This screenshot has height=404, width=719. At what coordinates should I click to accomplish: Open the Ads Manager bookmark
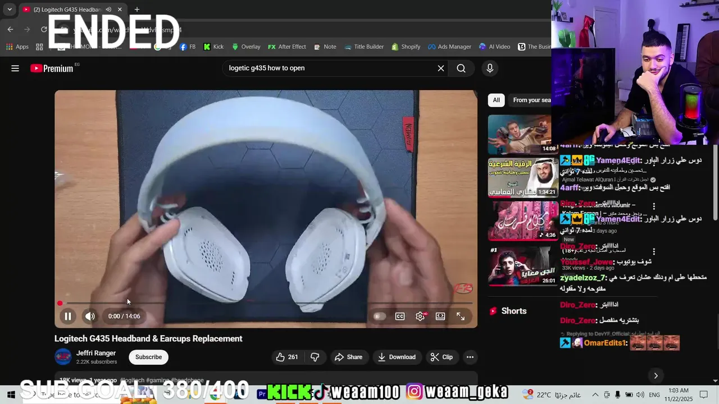tap(449, 47)
